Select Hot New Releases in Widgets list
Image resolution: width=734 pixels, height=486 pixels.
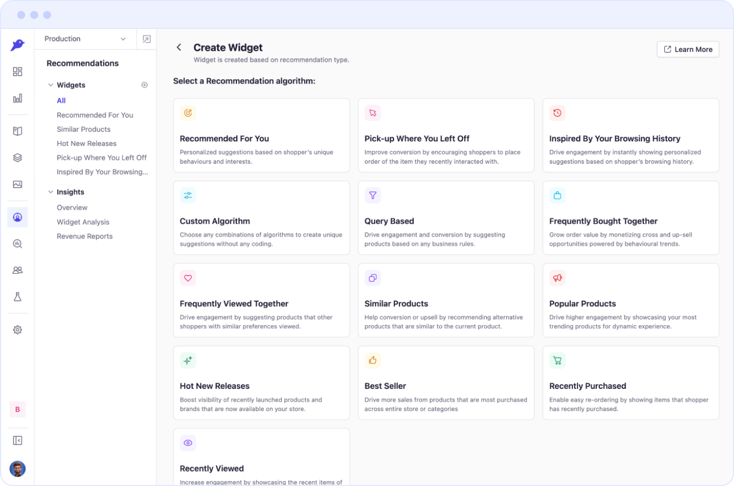point(87,143)
